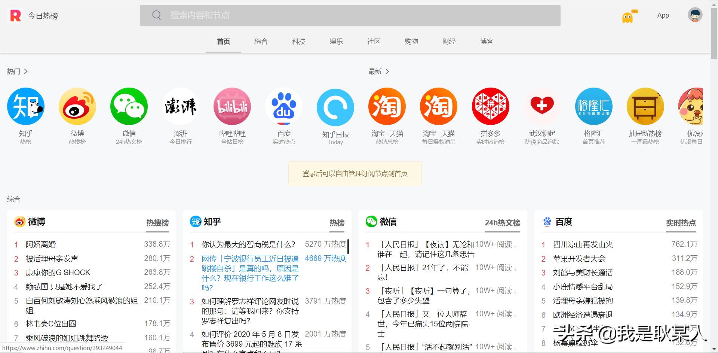Open Weibo topic 赖弘国 只是她不爱我了
This screenshot has height=353, width=718.
(x=64, y=287)
